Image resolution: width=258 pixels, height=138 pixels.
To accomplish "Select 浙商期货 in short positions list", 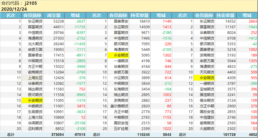I will tap(207, 55).
